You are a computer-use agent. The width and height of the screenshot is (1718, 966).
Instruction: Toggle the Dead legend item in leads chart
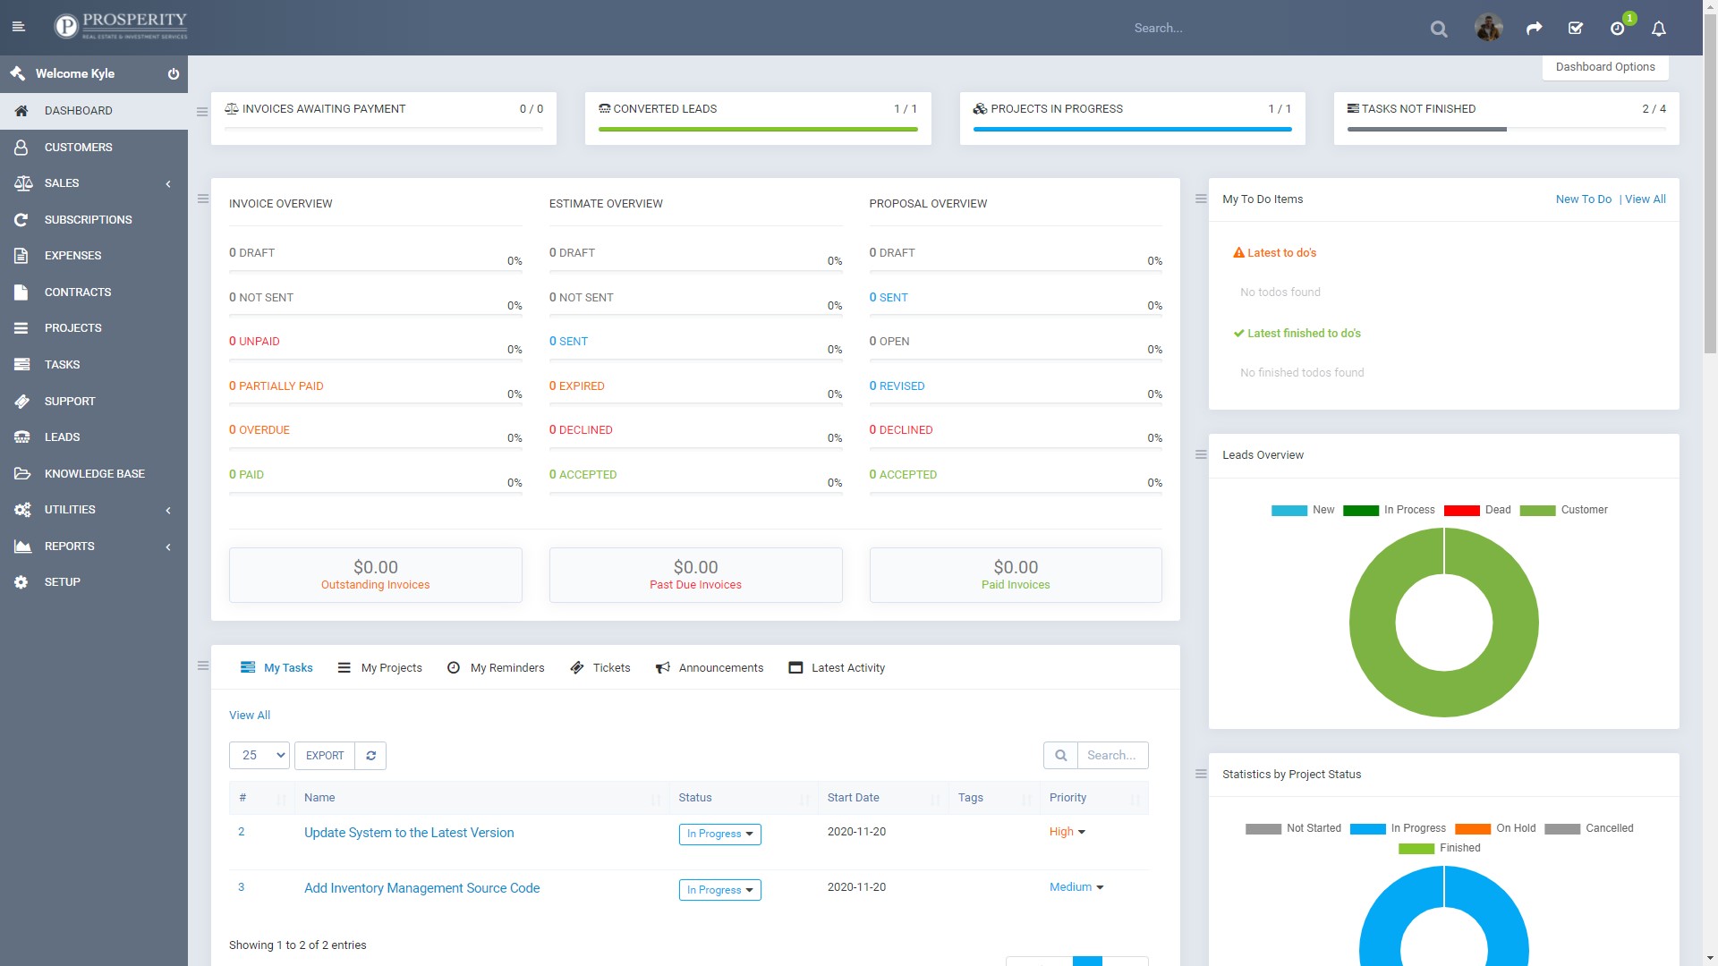(1476, 510)
